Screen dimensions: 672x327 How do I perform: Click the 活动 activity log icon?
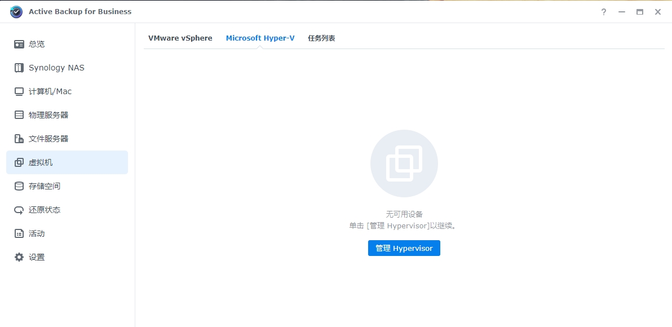coord(19,233)
